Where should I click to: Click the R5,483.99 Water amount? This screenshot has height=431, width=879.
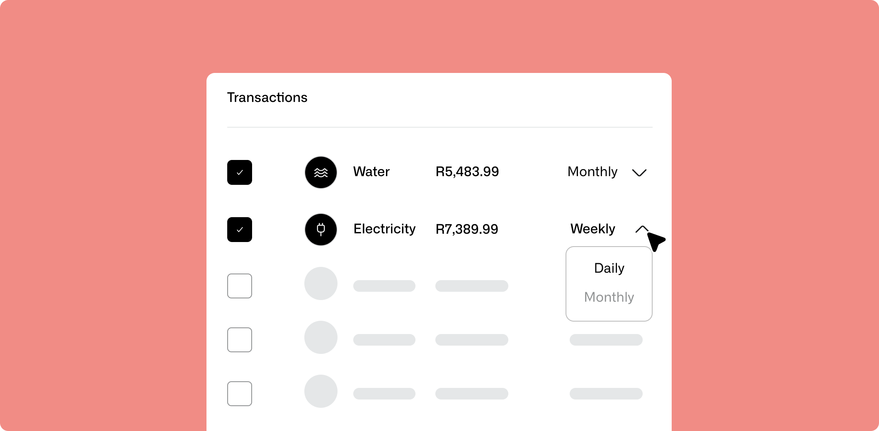click(467, 172)
